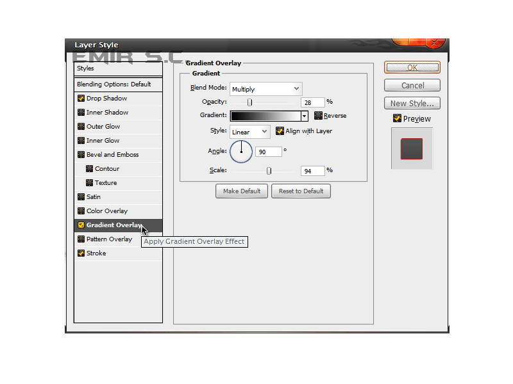Image resolution: width=513 pixels, height=384 pixels.
Task: Click the New Style... button
Action: pos(412,103)
